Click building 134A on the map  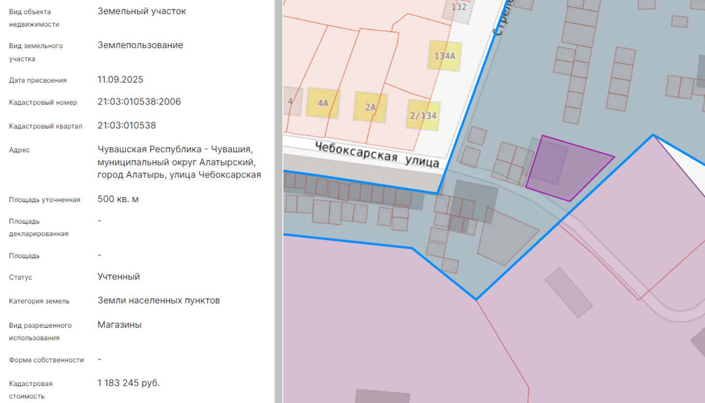point(445,56)
